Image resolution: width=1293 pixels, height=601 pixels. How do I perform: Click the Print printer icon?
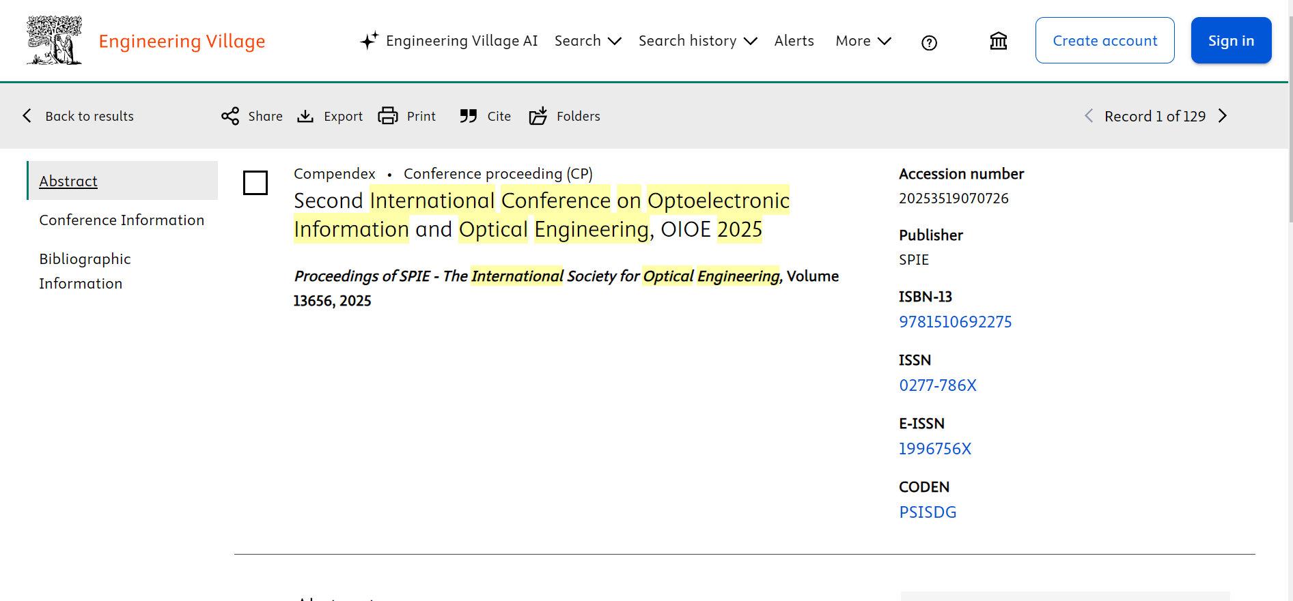click(388, 116)
